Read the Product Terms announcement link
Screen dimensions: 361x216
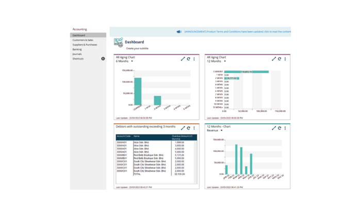coord(237,31)
